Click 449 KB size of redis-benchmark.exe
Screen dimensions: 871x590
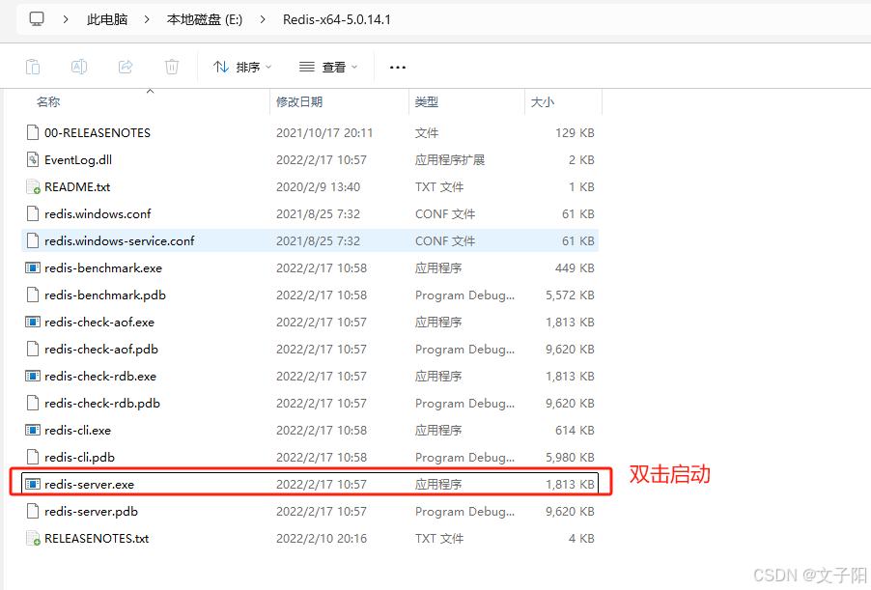(575, 268)
